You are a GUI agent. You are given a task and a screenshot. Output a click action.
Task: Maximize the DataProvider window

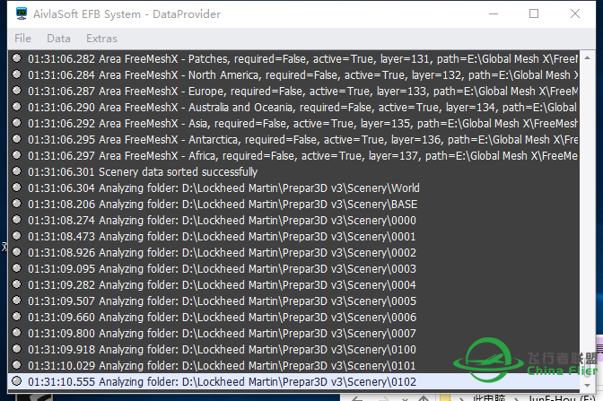point(534,13)
